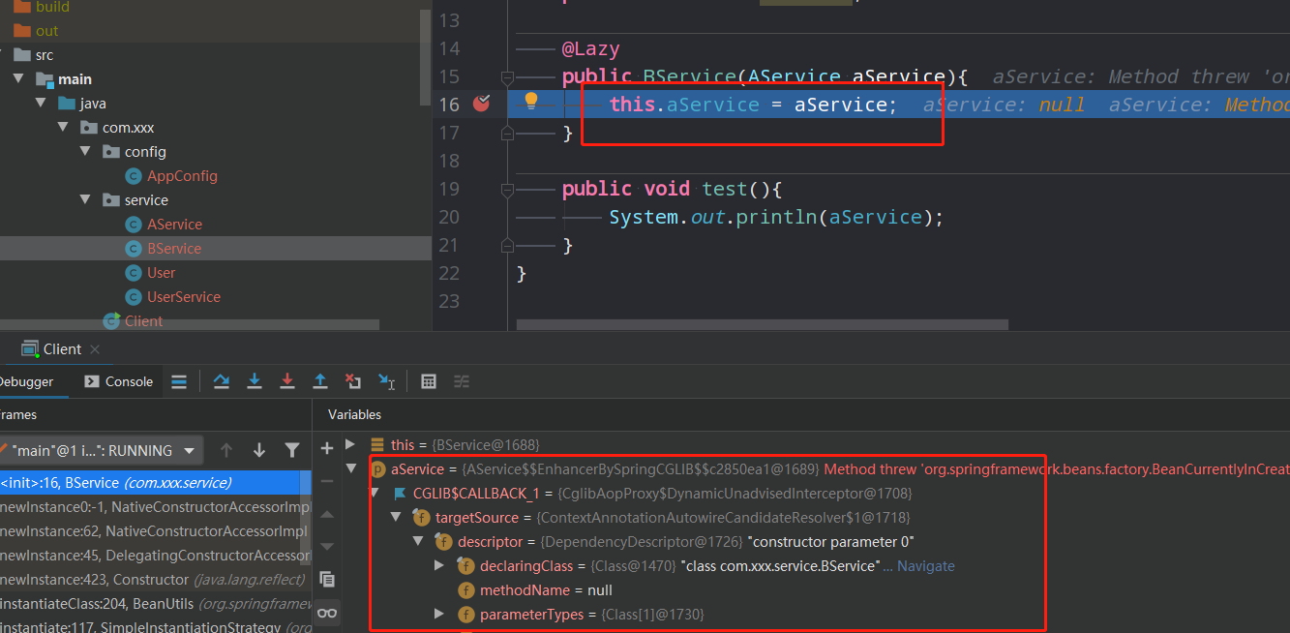Viewport: 1290px width, 633px height.
Task: Switch to the Debugger tab
Action: (x=25, y=381)
